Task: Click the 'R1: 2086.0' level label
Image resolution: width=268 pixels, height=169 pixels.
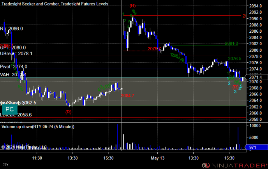Action: coord(11,28)
